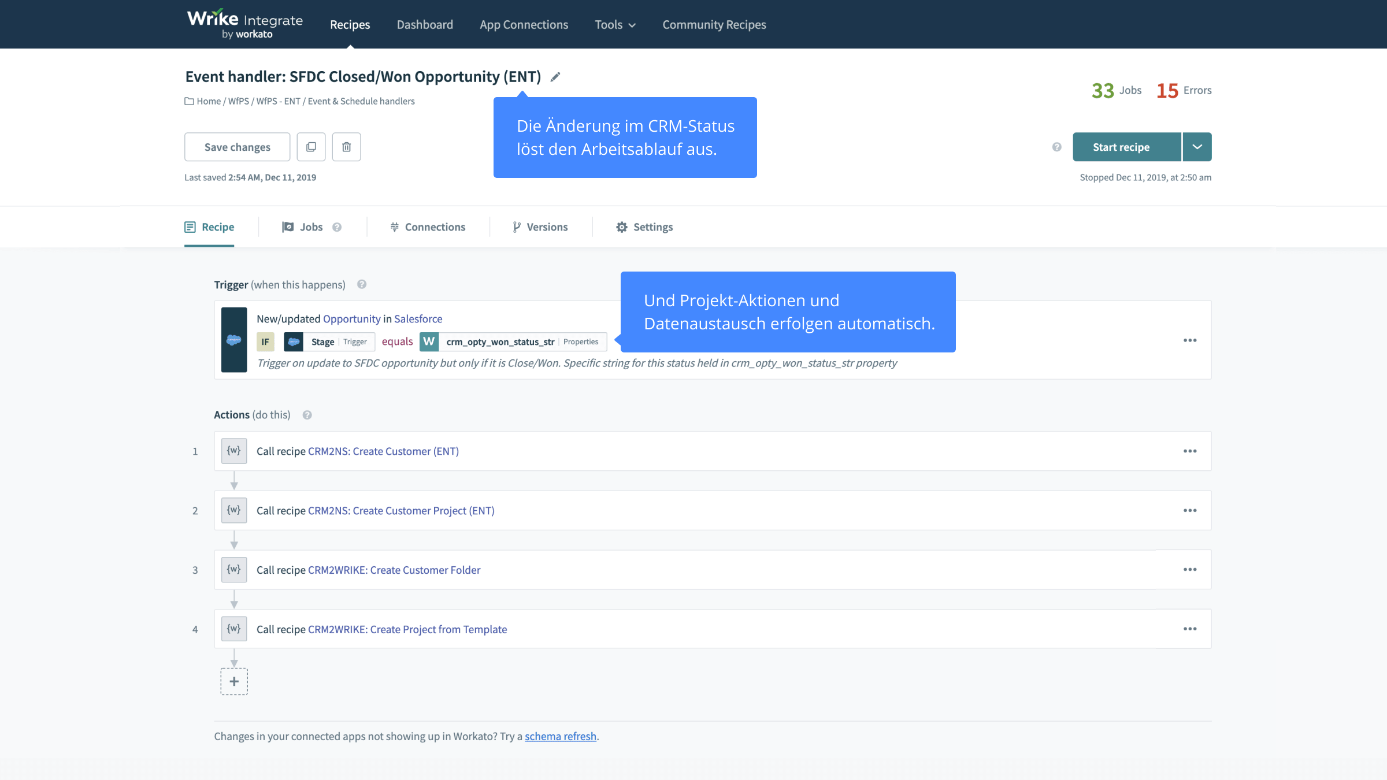The image size is (1387, 780).
Task: Click the trigger description italic comment
Action: tap(577, 363)
